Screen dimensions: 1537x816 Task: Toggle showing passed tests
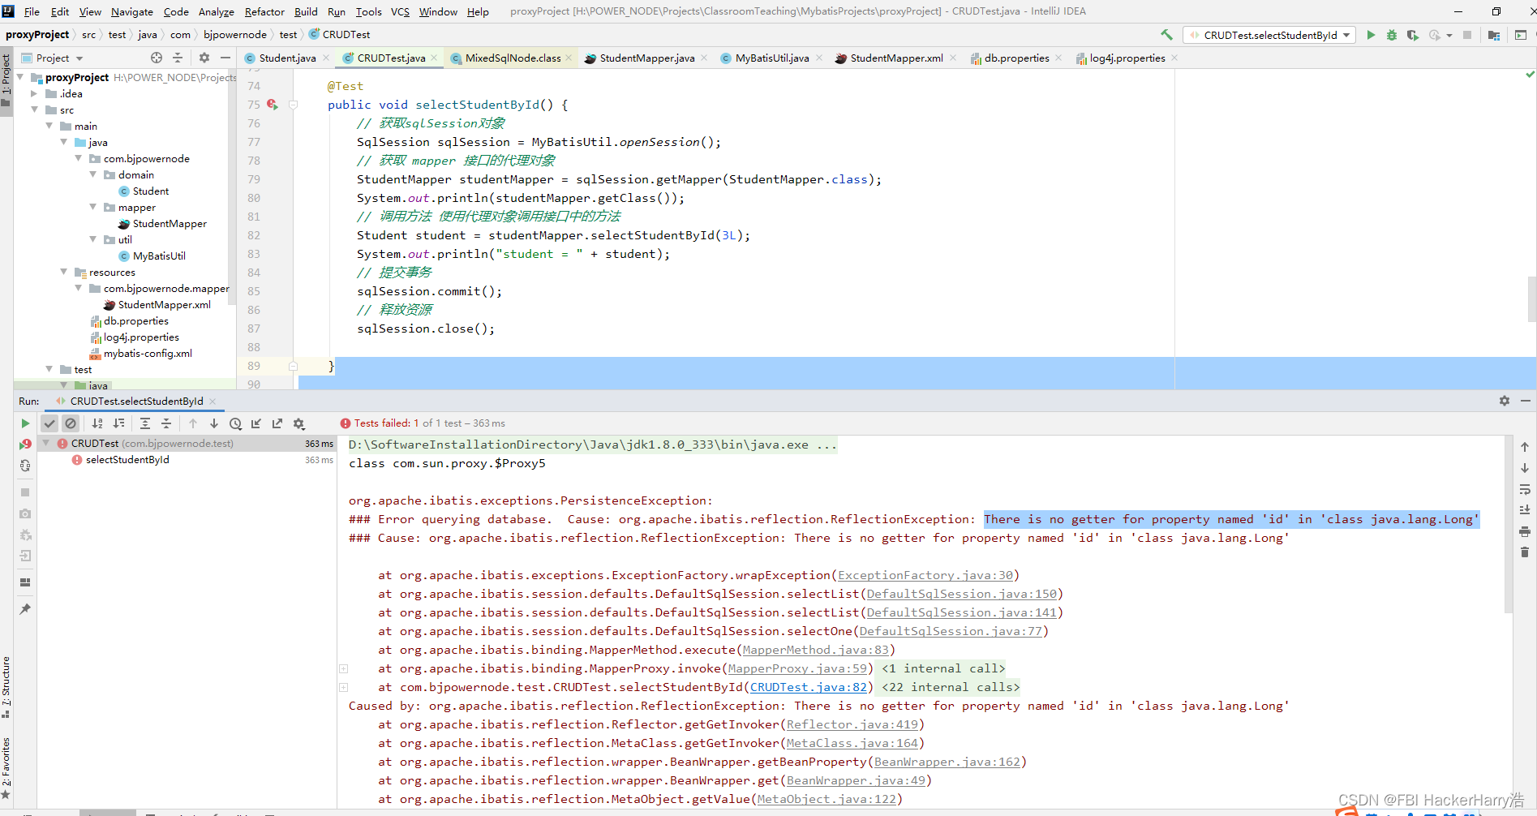click(49, 423)
